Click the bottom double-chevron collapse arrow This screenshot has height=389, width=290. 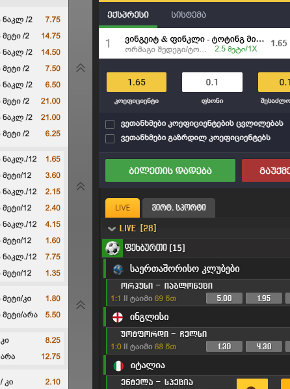[81, 305]
